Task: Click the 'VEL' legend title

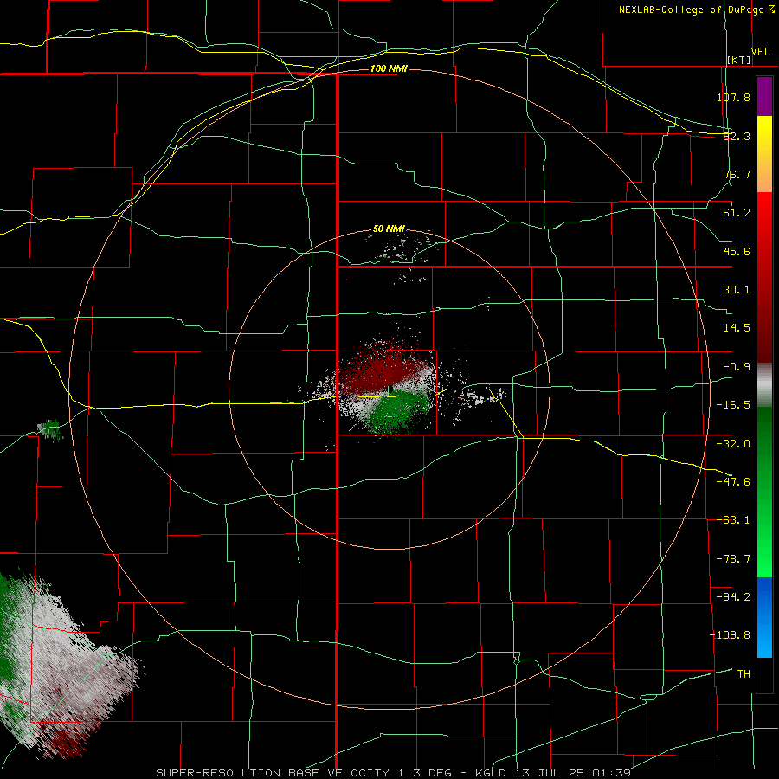Action: click(760, 52)
